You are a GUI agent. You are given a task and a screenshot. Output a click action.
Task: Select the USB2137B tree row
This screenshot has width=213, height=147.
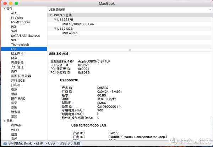click(130, 29)
